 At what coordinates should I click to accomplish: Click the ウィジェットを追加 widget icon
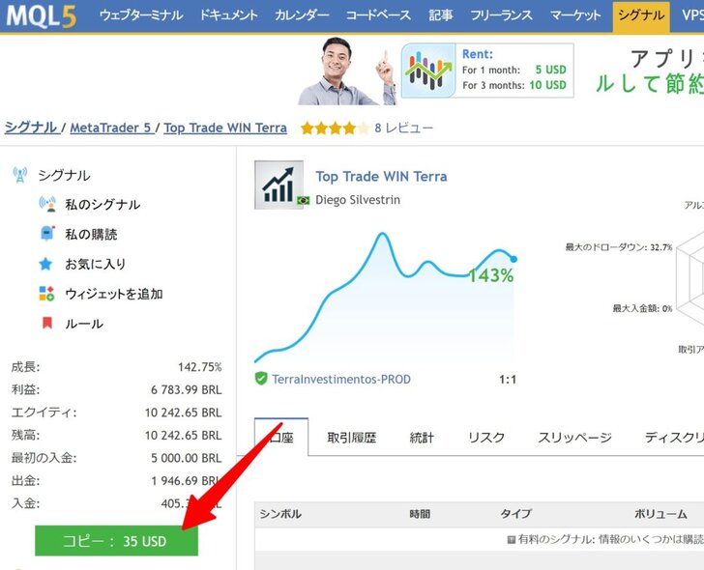coord(46,294)
